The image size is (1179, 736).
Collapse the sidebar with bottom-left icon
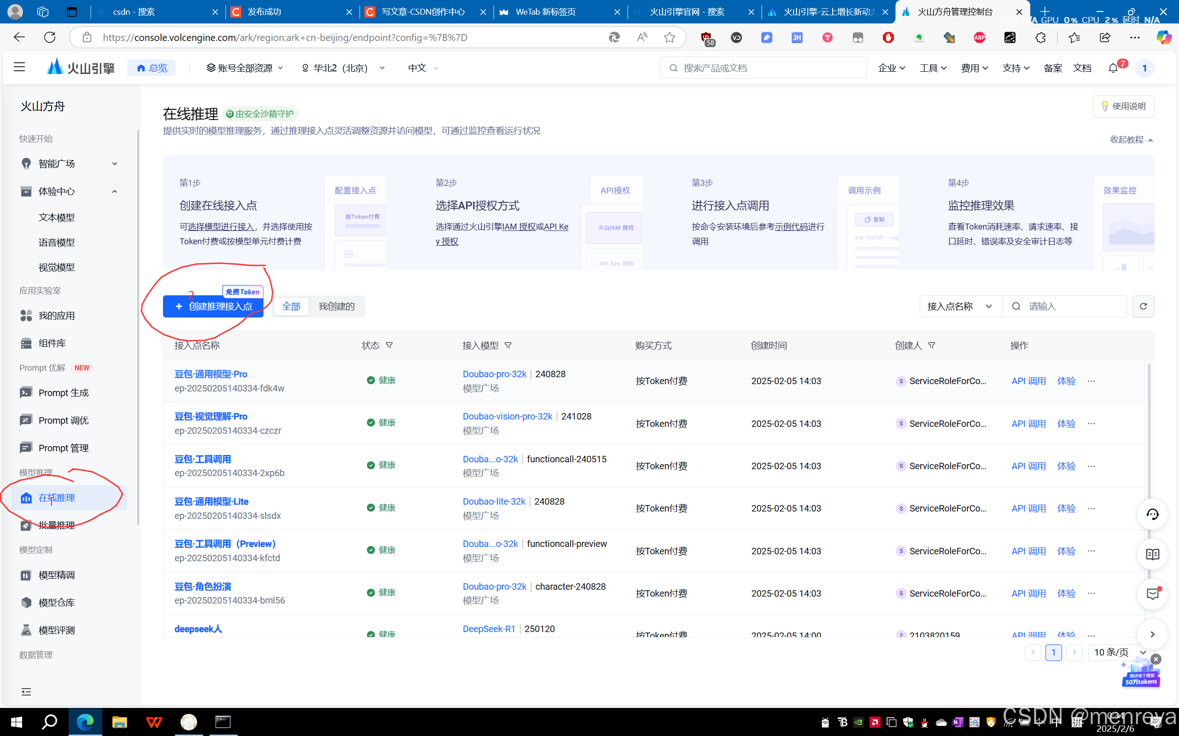click(x=26, y=692)
